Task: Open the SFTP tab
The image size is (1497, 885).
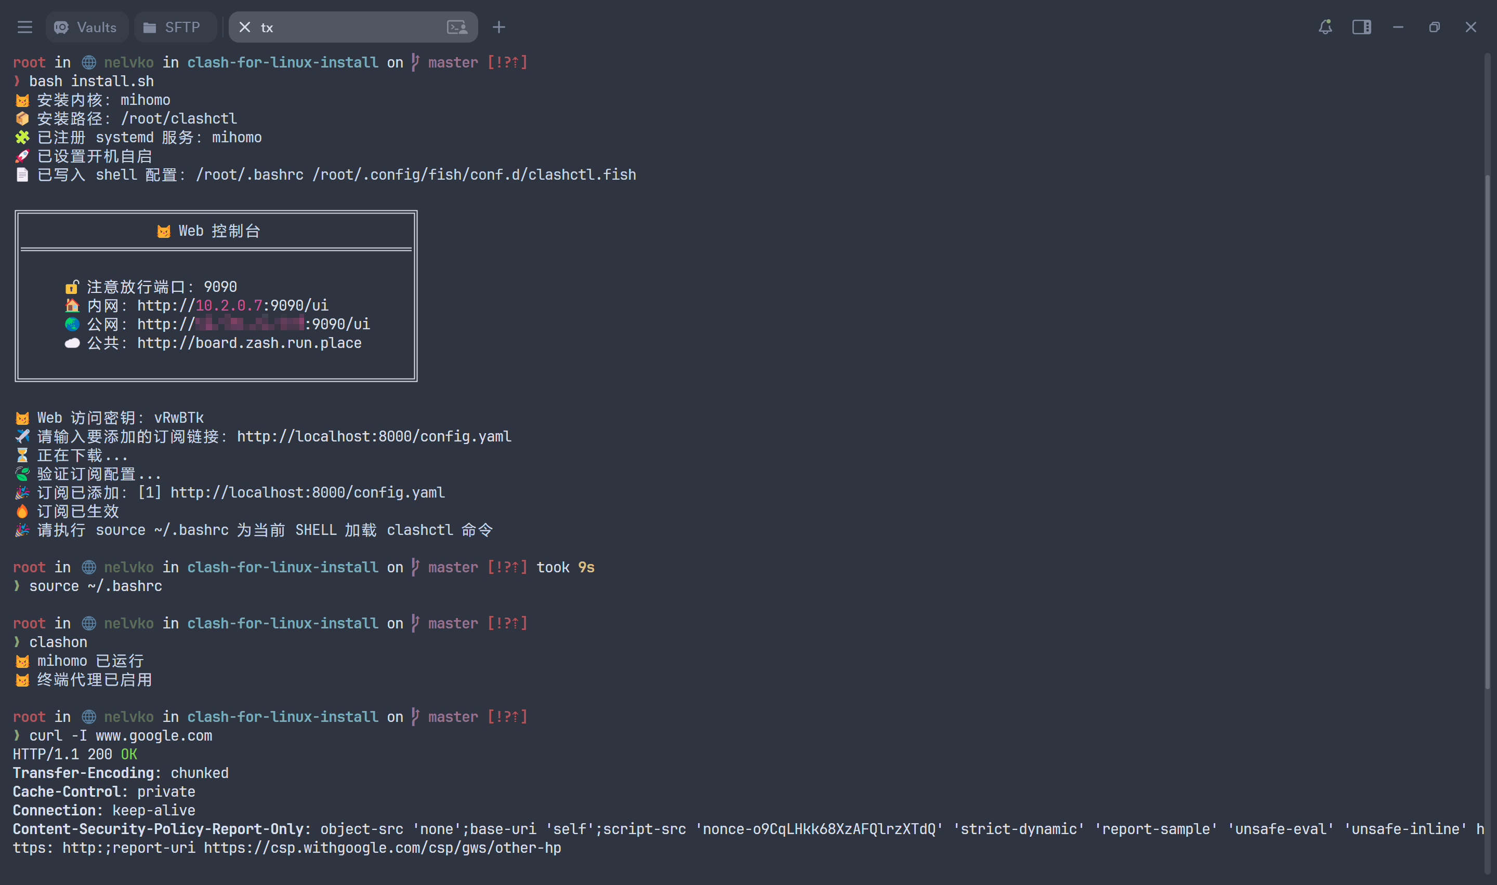Action: point(175,28)
